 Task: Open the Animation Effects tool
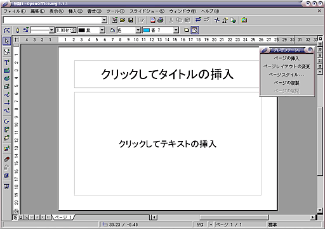point(6,159)
